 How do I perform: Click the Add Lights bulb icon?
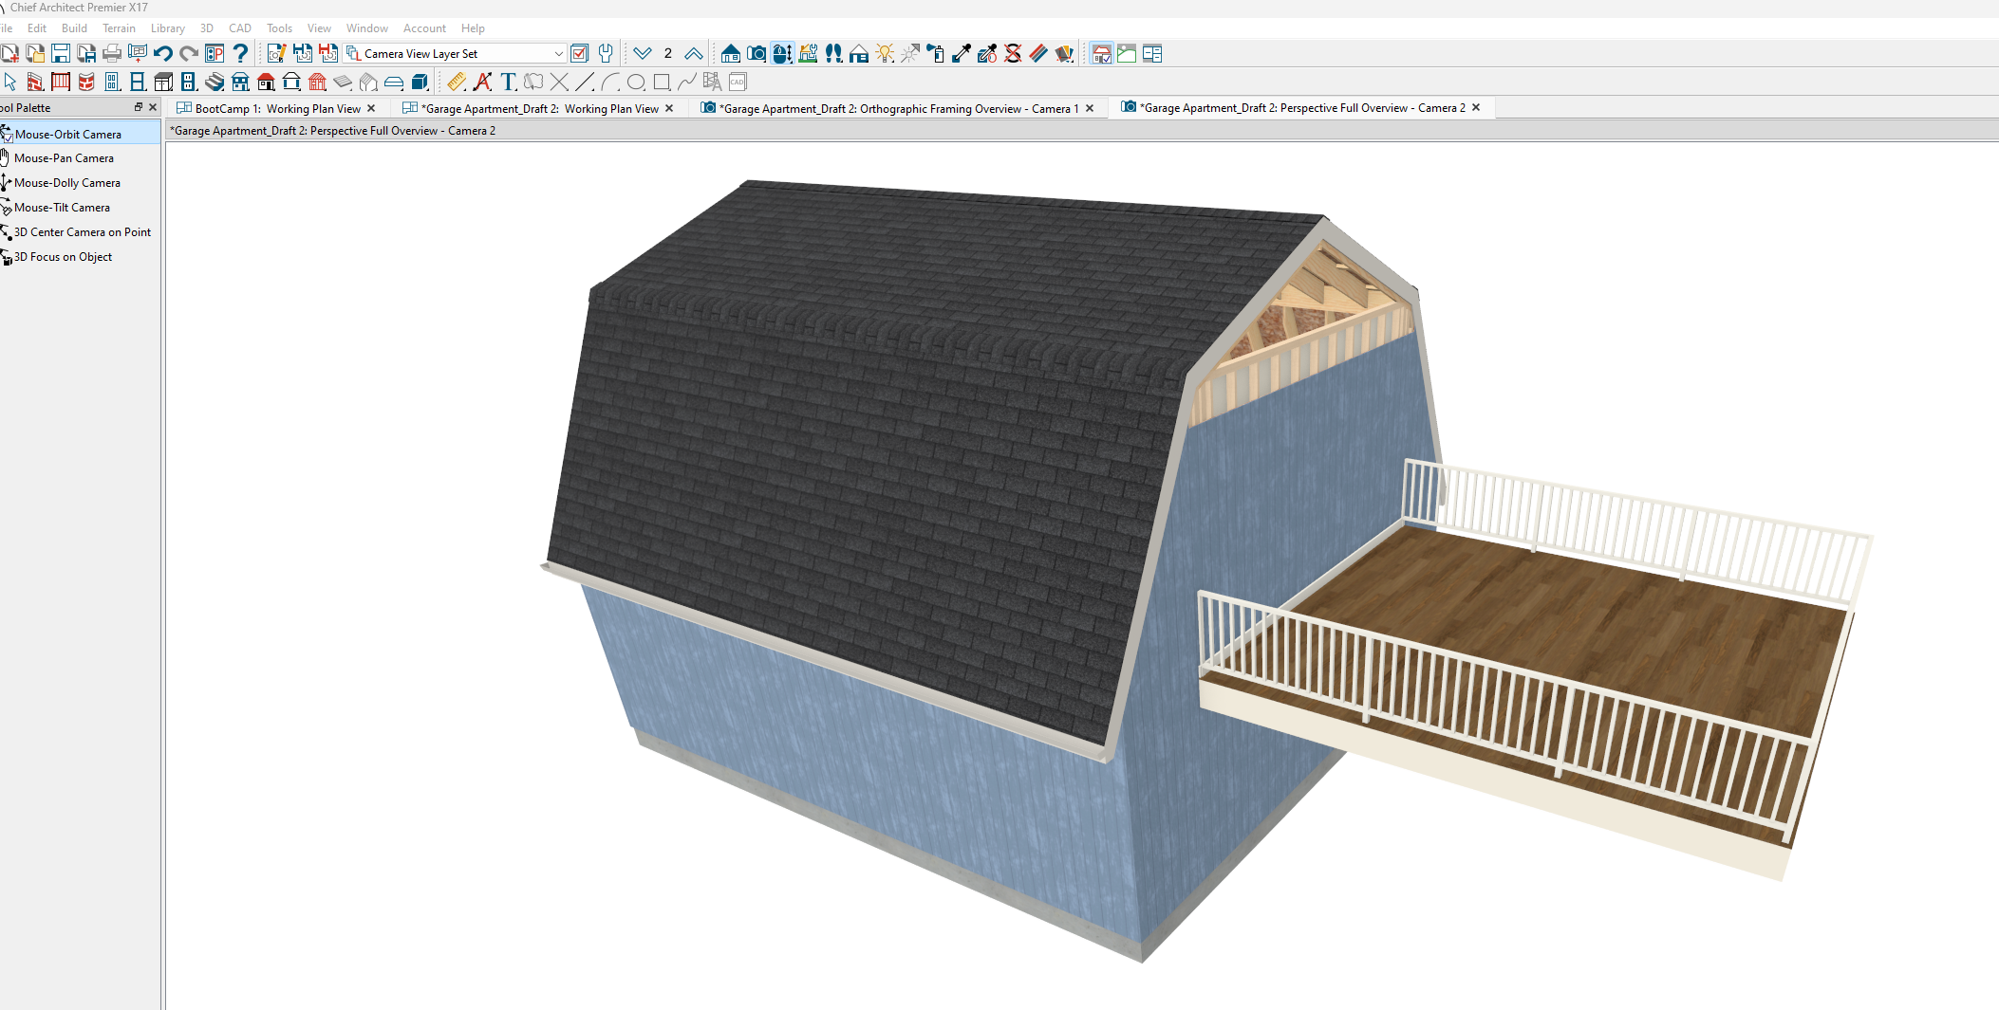click(x=885, y=54)
